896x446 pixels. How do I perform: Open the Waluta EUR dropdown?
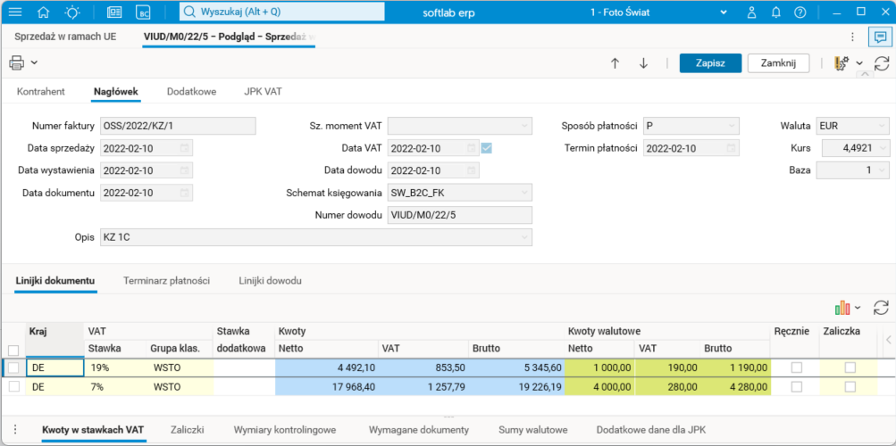883,126
